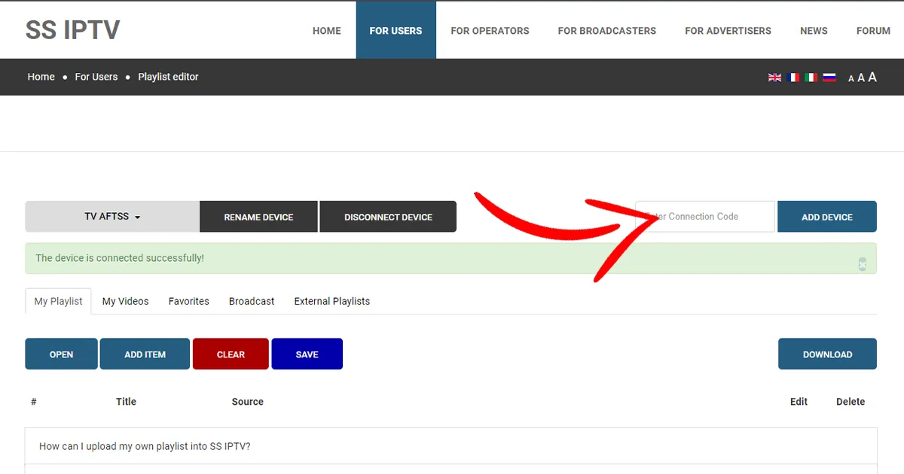The image size is (904, 474).
Task: Open the For Operators menu item
Action: pyautogui.click(x=490, y=31)
